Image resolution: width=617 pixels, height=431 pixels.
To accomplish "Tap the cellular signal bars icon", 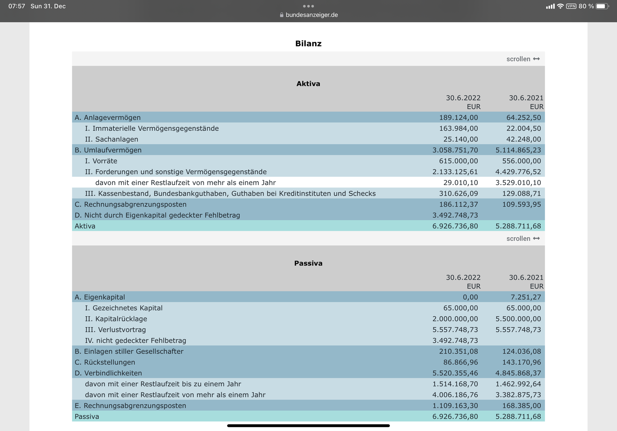I will pyautogui.click(x=550, y=6).
